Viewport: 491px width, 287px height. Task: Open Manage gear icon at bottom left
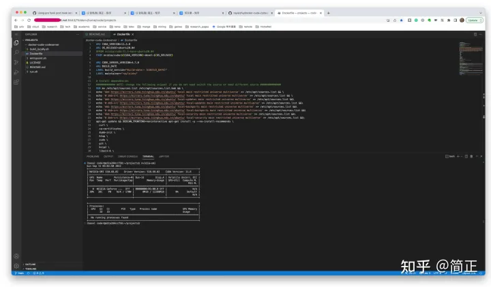(16, 265)
